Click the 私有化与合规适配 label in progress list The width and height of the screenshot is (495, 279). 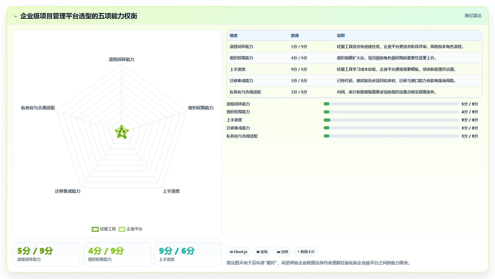point(242,136)
